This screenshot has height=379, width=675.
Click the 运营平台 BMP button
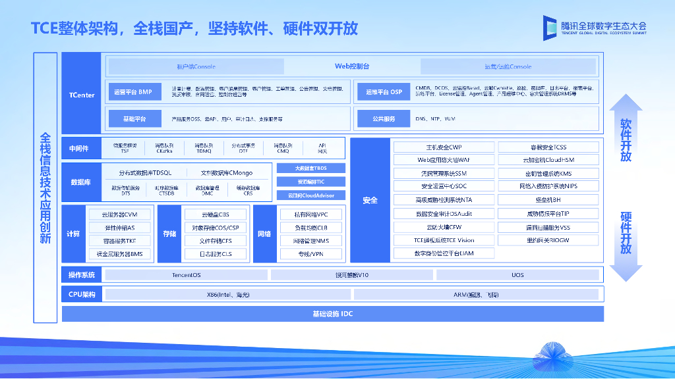click(132, 92)
